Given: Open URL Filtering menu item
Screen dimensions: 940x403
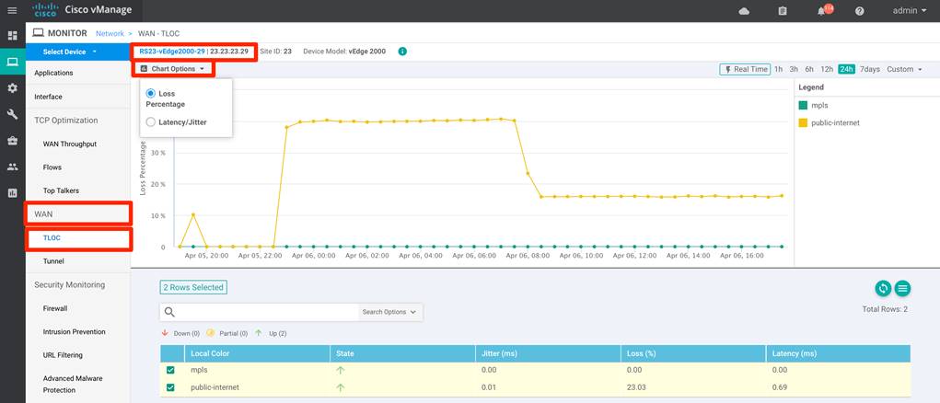Looking at the screenshot, I should point(63,355).
